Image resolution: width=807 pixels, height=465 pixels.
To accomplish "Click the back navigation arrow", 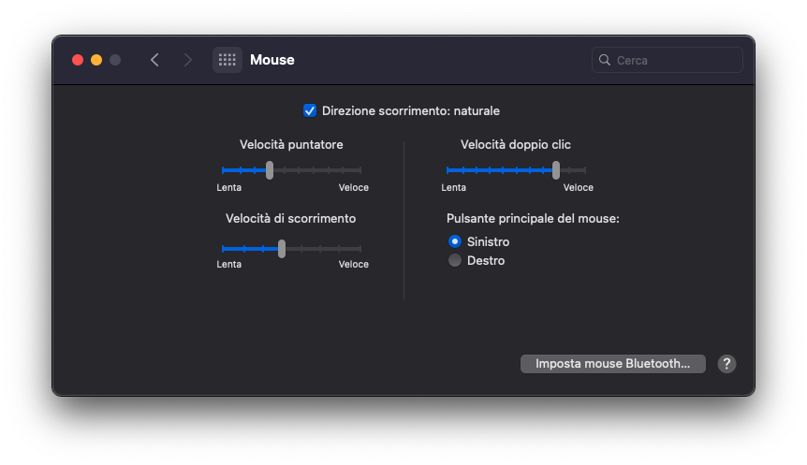I will (154, 60).
